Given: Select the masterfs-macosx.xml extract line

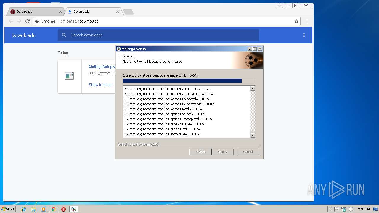Looking at the screenshot, I should [x=169, y=94].
